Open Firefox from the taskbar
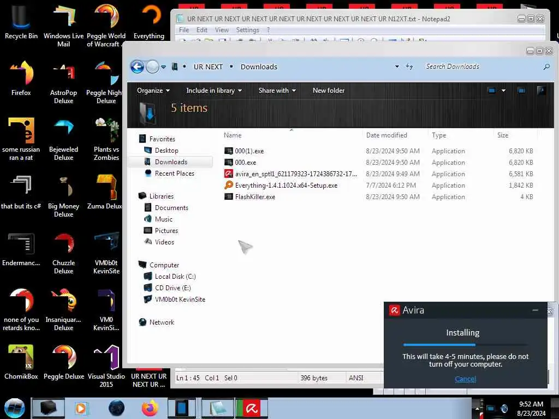Image resolution: width=559 pixels, height=419 pixels. click(150, 408)
